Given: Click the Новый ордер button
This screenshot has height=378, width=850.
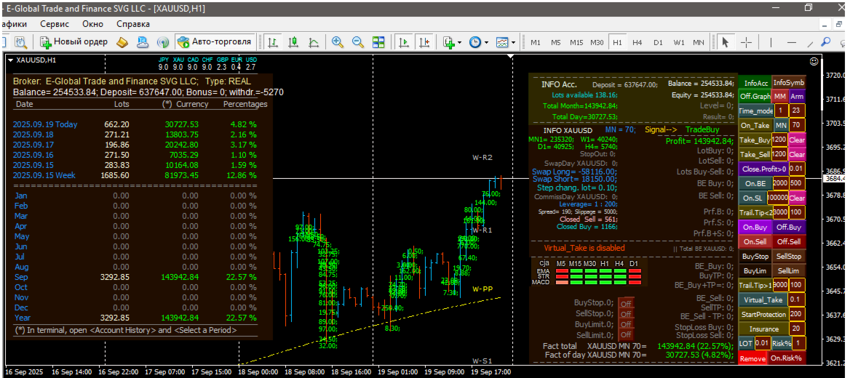Looking at the screenshot, I should tap(74, 41).
